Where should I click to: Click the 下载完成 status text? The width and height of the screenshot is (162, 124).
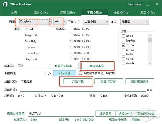click(27, 82)
